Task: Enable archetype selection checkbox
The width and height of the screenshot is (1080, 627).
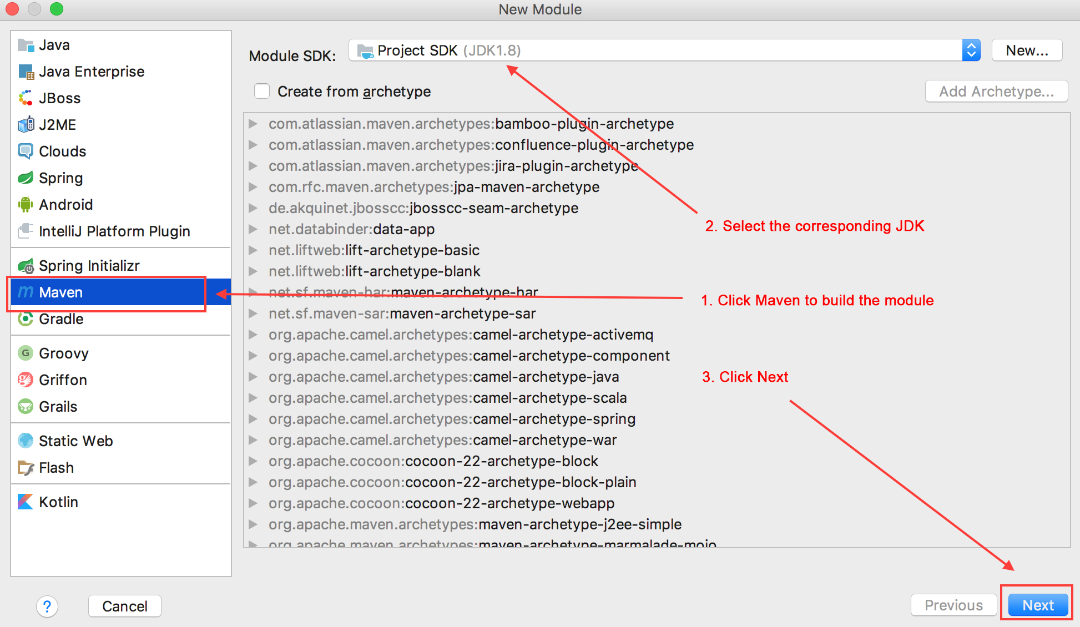Action: tap(263, 91)
